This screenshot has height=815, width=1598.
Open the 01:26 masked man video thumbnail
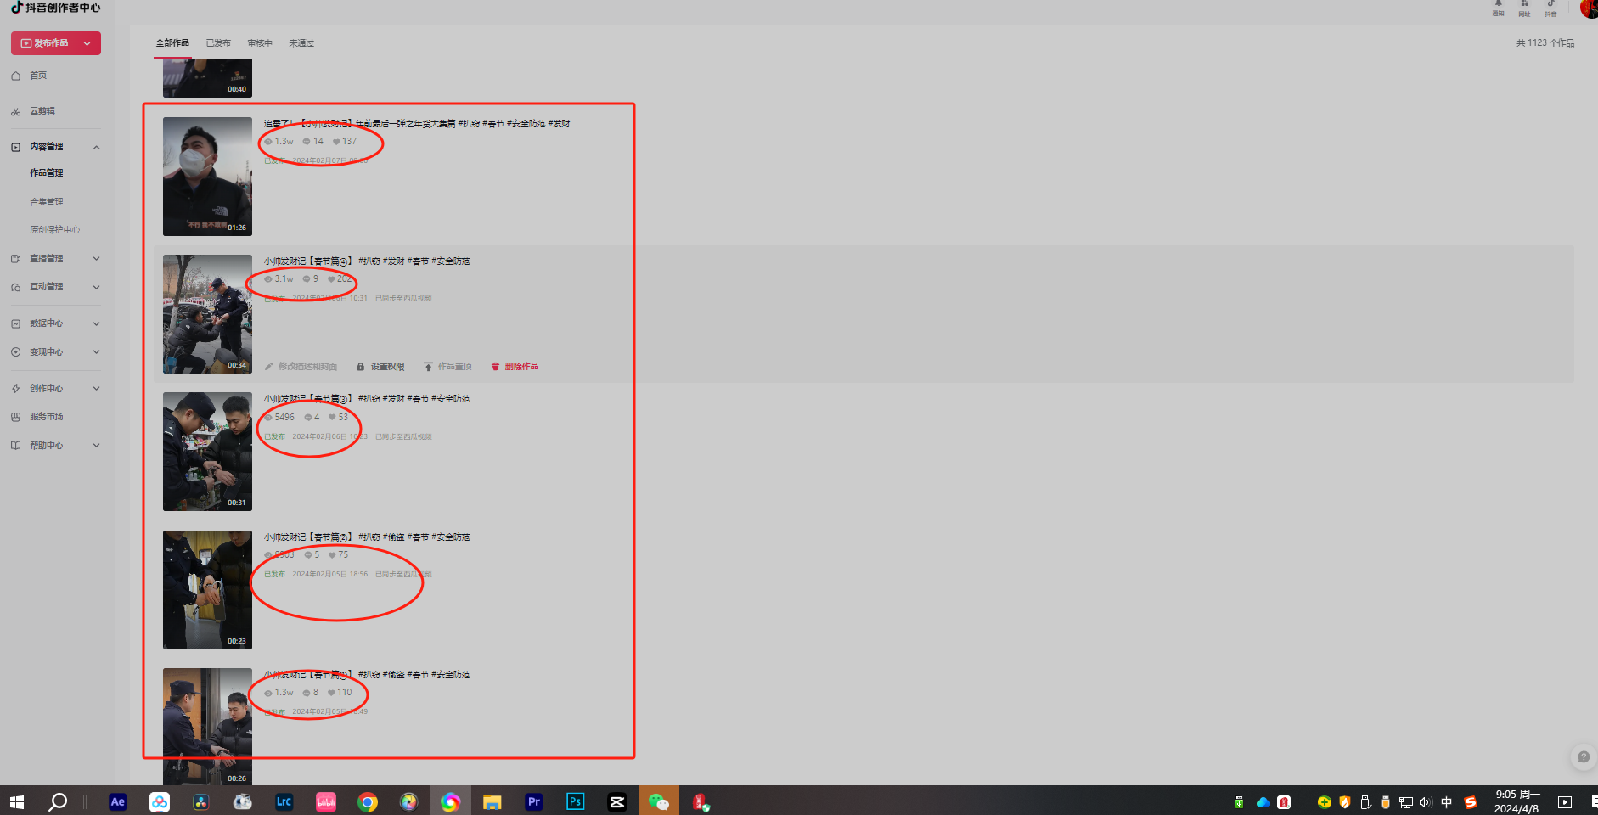pos(207,177)
